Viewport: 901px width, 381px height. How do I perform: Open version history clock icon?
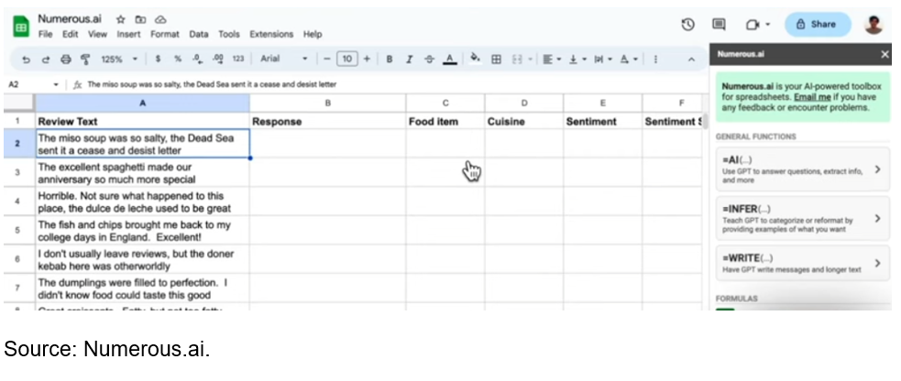click(x=687, y=25)
